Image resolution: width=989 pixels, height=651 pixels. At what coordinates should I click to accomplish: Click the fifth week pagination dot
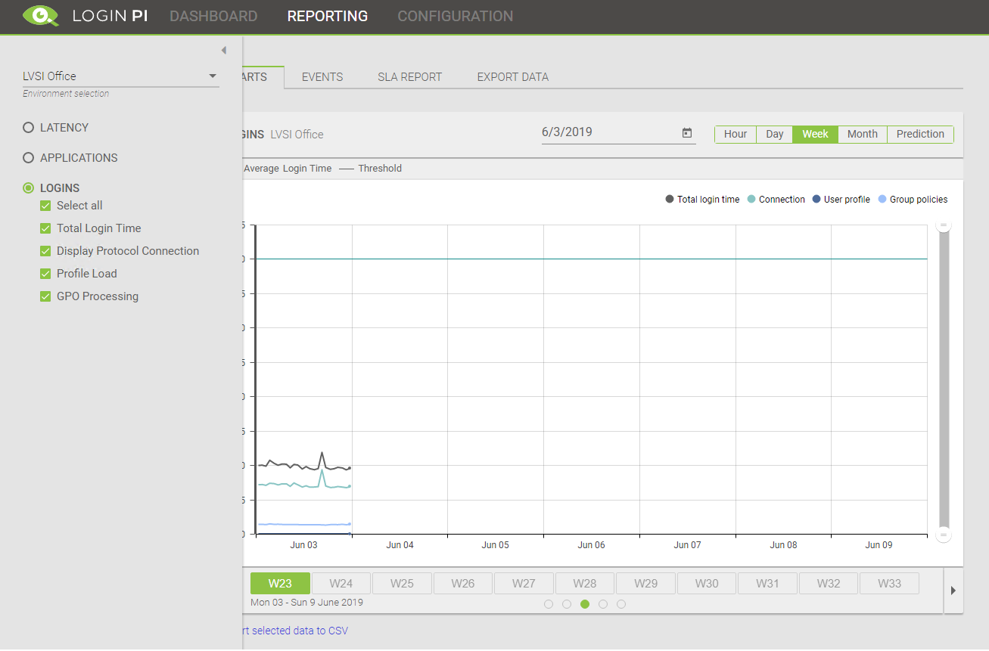click(x=621, y=604)
